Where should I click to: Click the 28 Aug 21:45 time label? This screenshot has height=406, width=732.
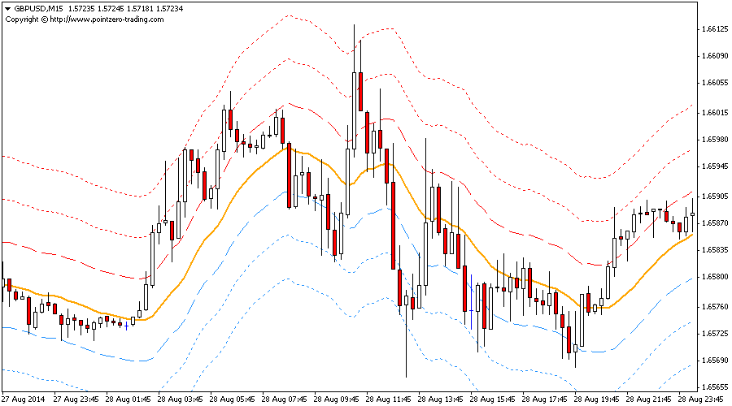[650, 399]
